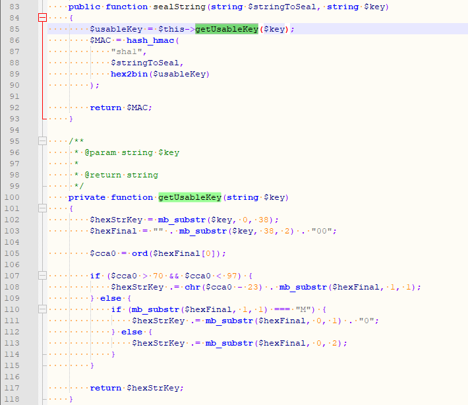Click $stringToSeal argument on line 88

[145, 63]
